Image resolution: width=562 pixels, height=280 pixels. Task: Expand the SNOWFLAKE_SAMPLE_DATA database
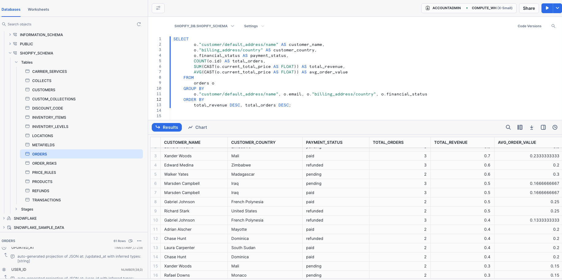4,227
